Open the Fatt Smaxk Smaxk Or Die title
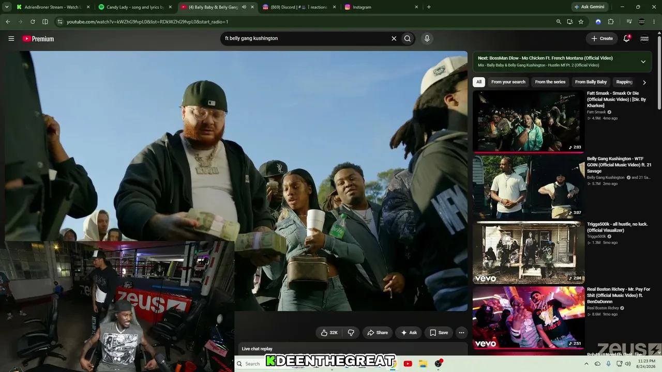 coord(616,100)
